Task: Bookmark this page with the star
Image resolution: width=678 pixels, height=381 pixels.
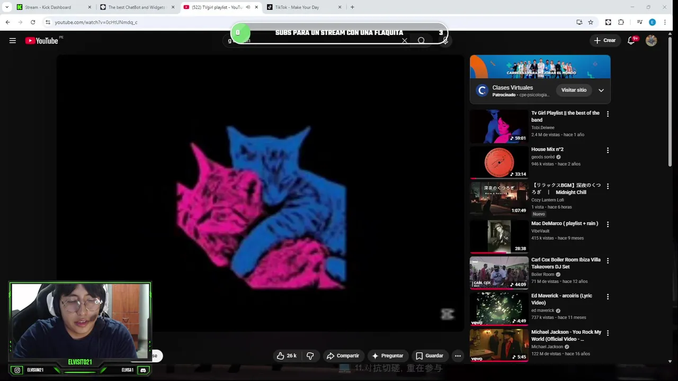Action: tap(591, 22)
